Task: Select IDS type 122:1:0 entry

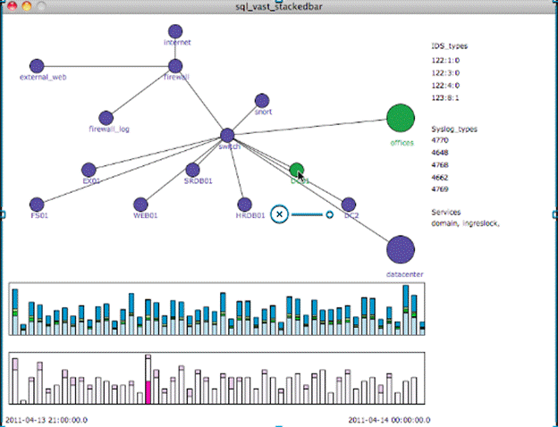Action: [444, 62]
